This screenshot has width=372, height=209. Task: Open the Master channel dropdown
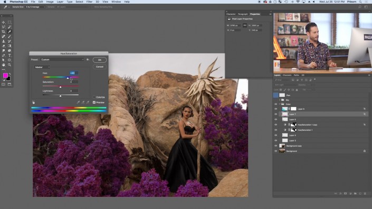[42, 67]
